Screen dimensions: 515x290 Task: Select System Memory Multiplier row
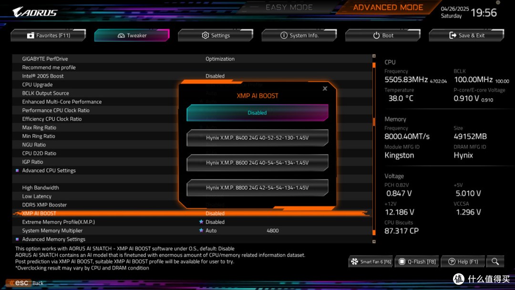(192, 230)
